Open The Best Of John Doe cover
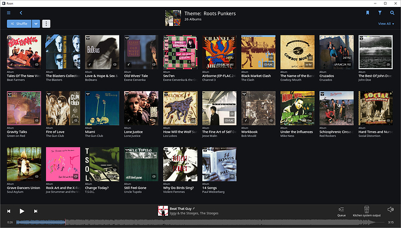 pyautogui.click(x=375, y=52)
